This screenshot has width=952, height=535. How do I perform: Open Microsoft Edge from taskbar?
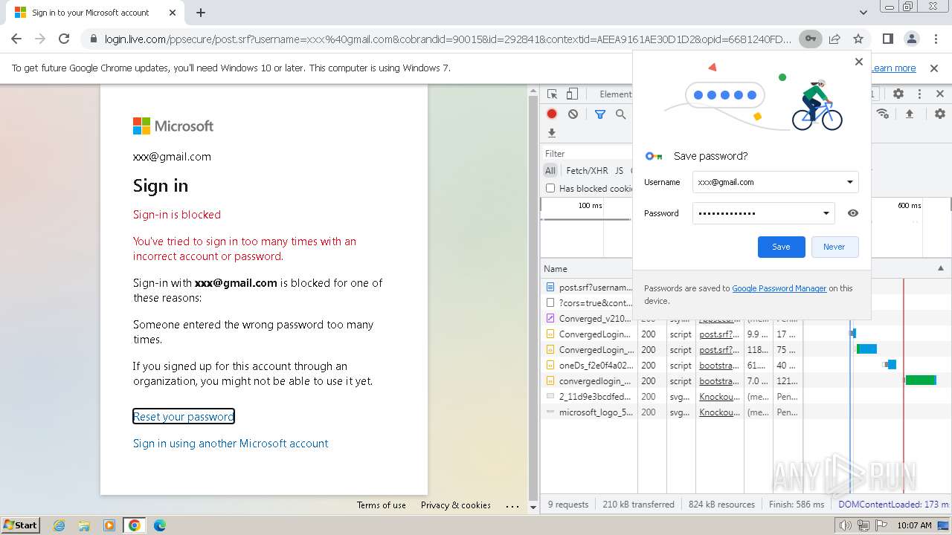[159, 525]
